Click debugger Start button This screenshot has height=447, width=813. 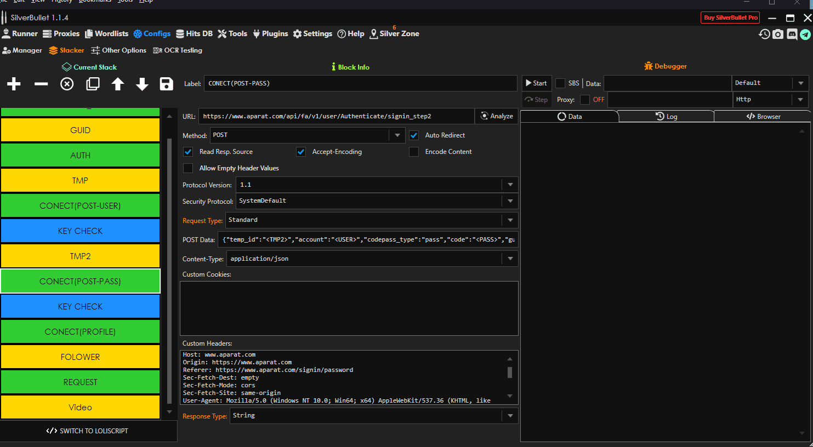(536, 83)
